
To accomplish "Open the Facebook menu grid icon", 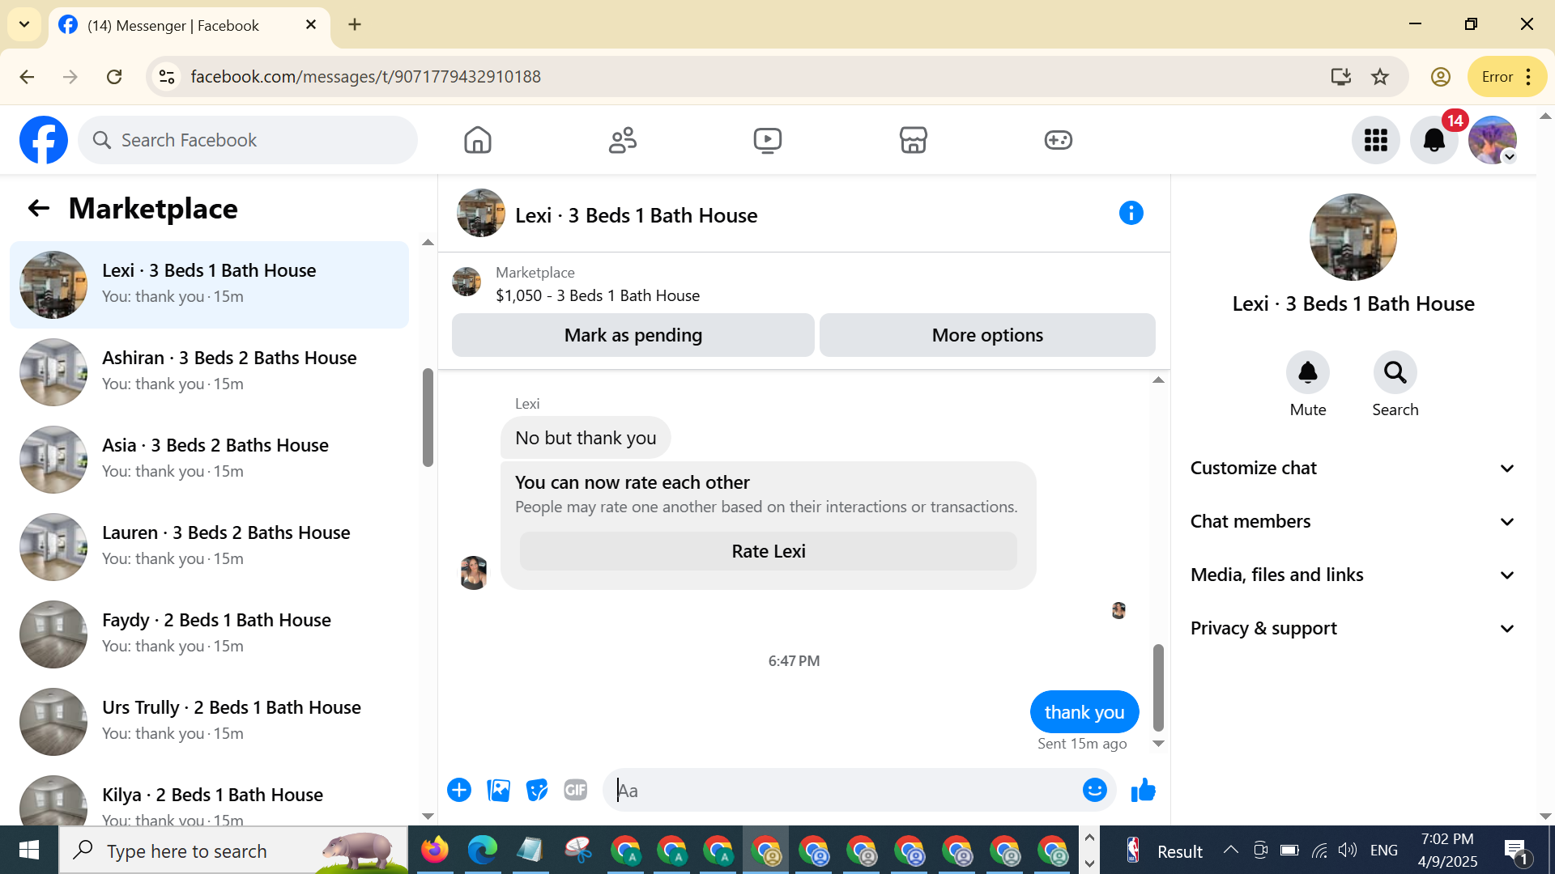I will coord(1376,140).
